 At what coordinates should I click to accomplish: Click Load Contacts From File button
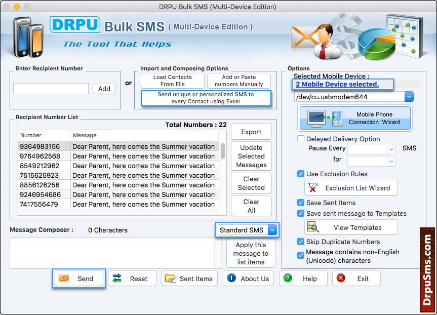173,81
